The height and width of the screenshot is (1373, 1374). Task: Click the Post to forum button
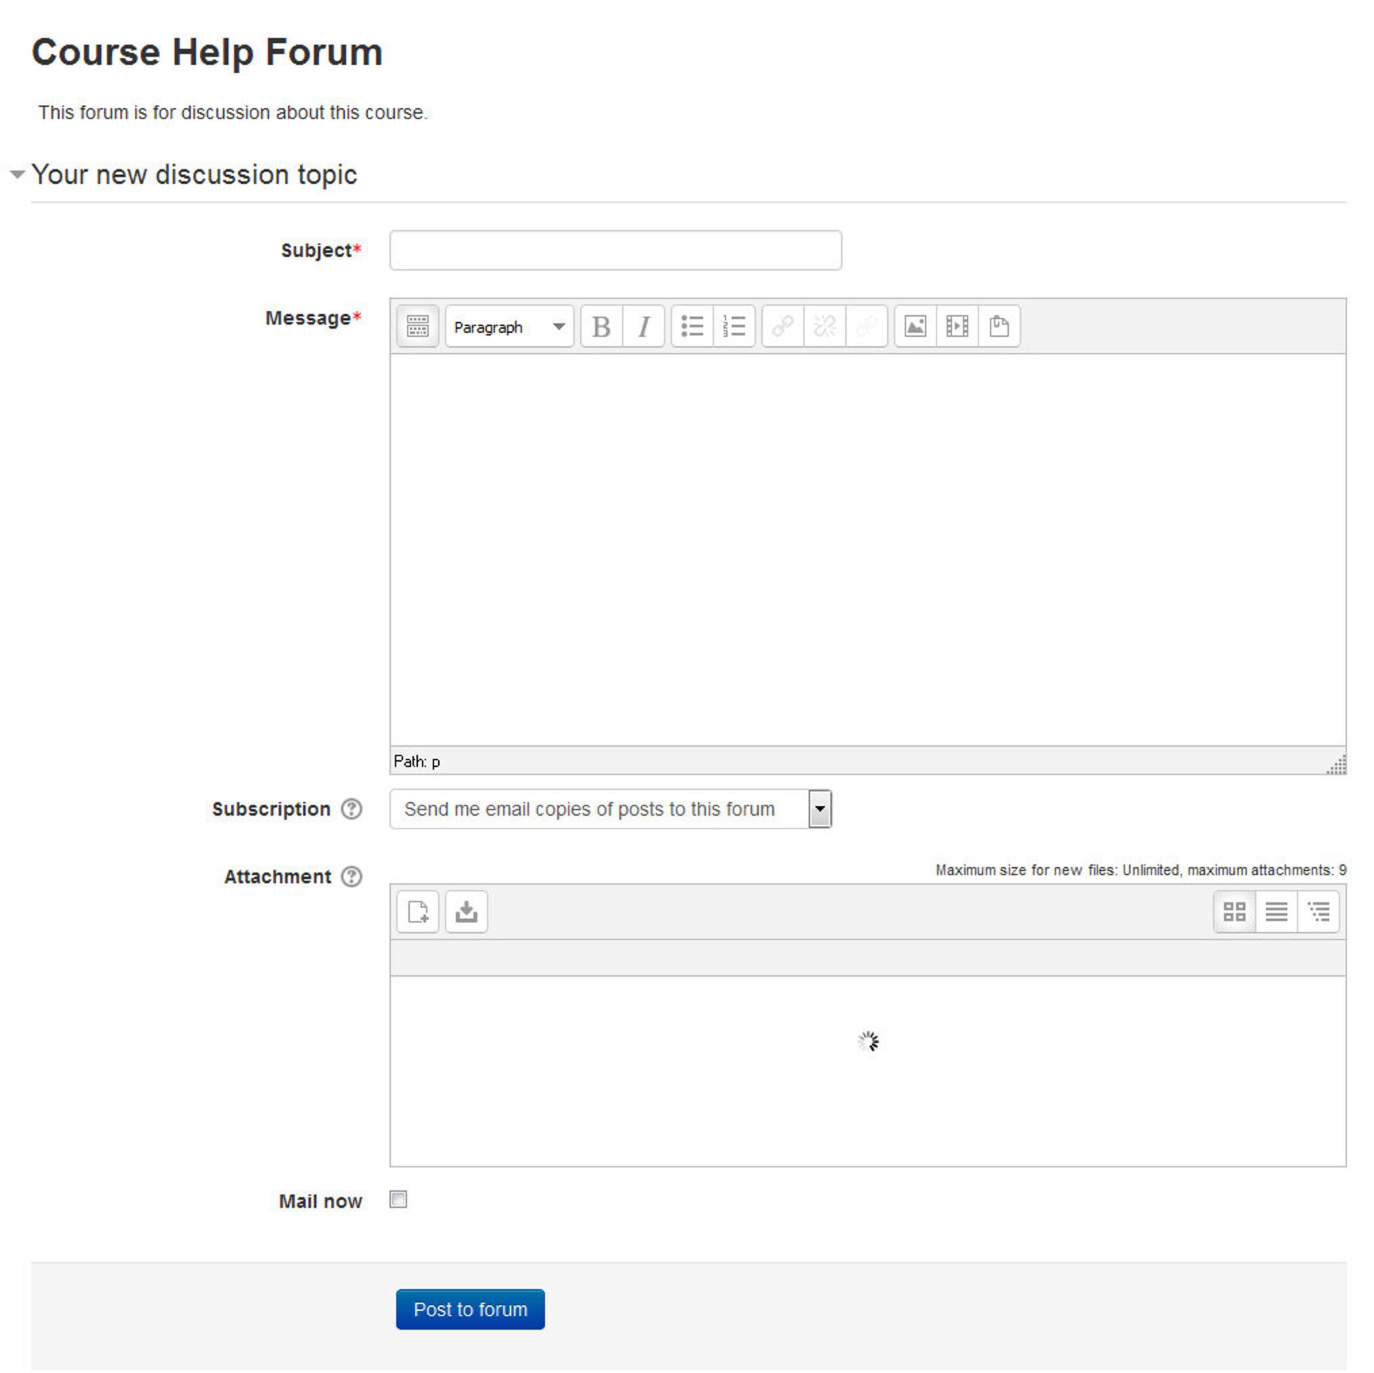pyautogui.click(x=469, y=1309)
